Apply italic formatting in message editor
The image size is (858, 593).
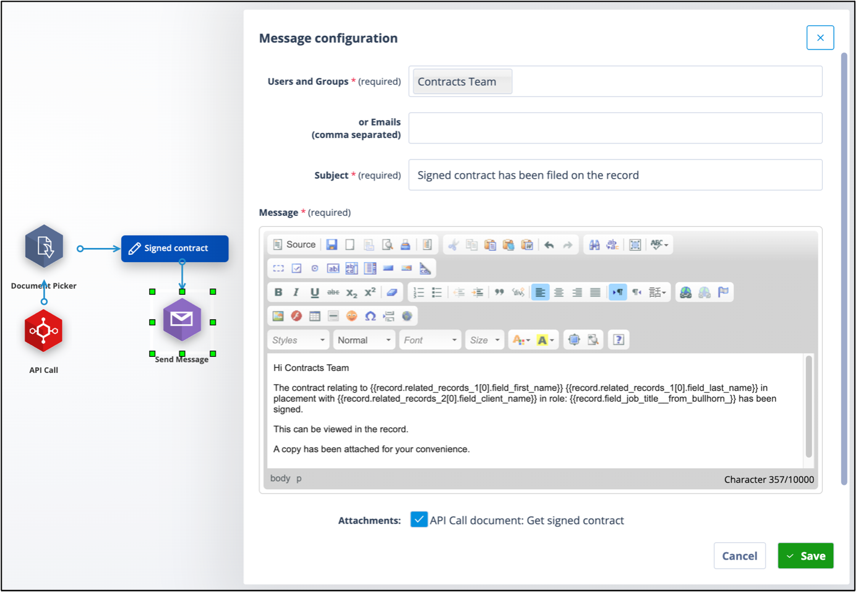coord(296,292)
